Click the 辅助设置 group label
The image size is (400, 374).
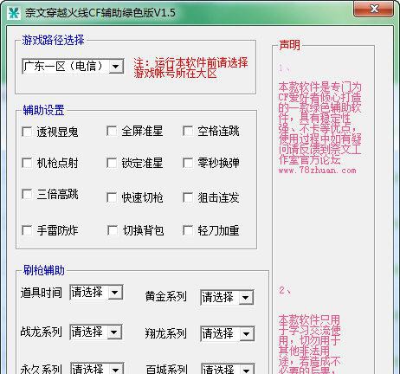(x=43, y=110)
